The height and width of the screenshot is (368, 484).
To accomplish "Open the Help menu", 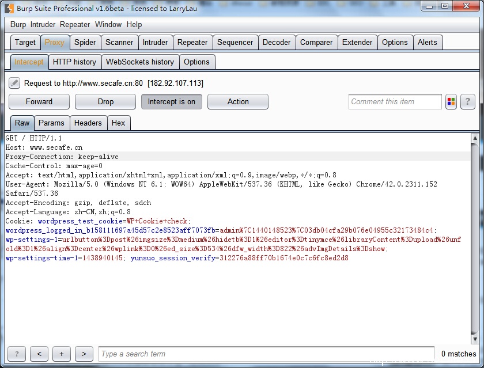I will (134, 24).
